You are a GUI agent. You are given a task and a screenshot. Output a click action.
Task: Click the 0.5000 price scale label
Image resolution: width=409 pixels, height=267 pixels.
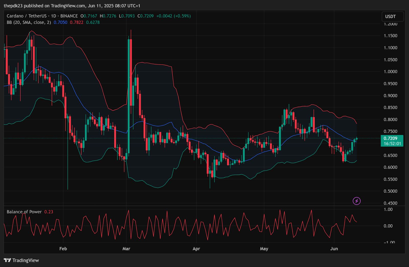[x=390, y=191]
